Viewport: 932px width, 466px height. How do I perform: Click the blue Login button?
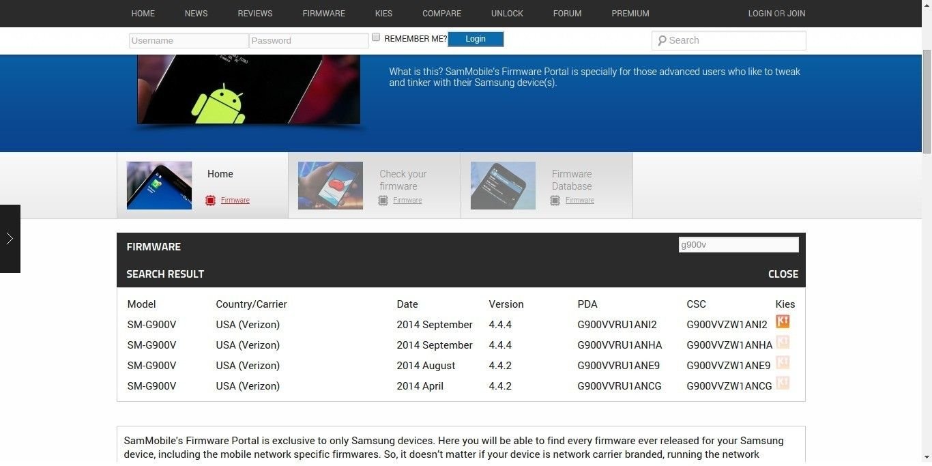click(476, 40)
